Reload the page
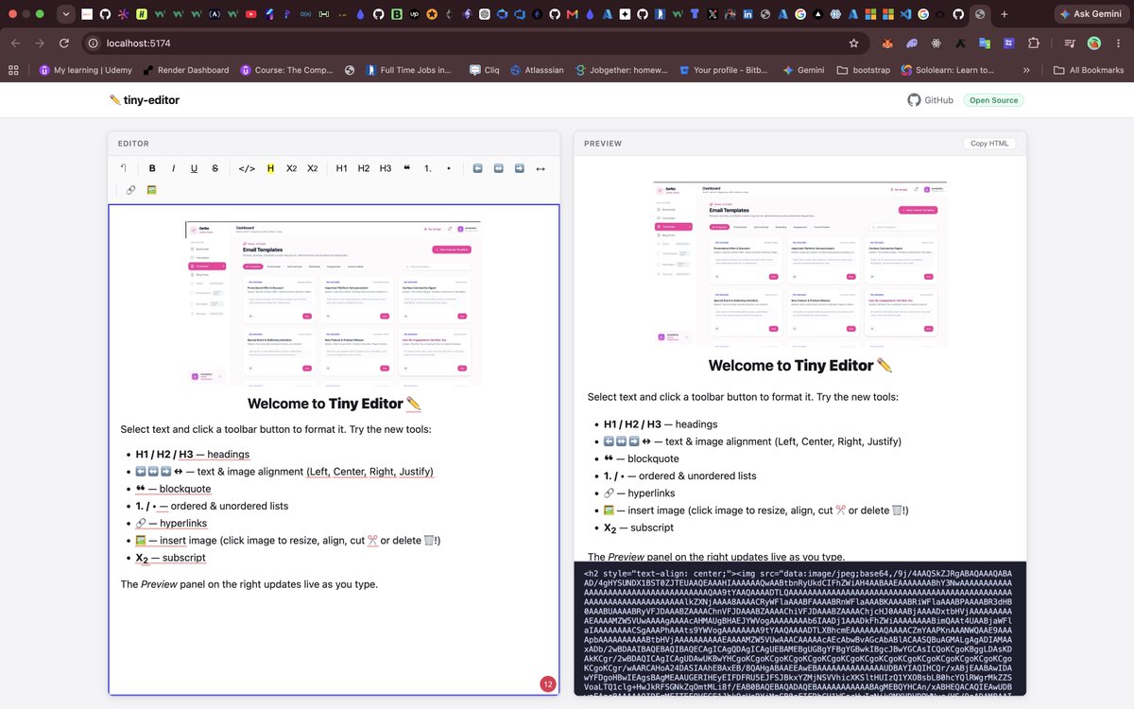Viewport: 1134px width, 709px height. pos(63,43)
